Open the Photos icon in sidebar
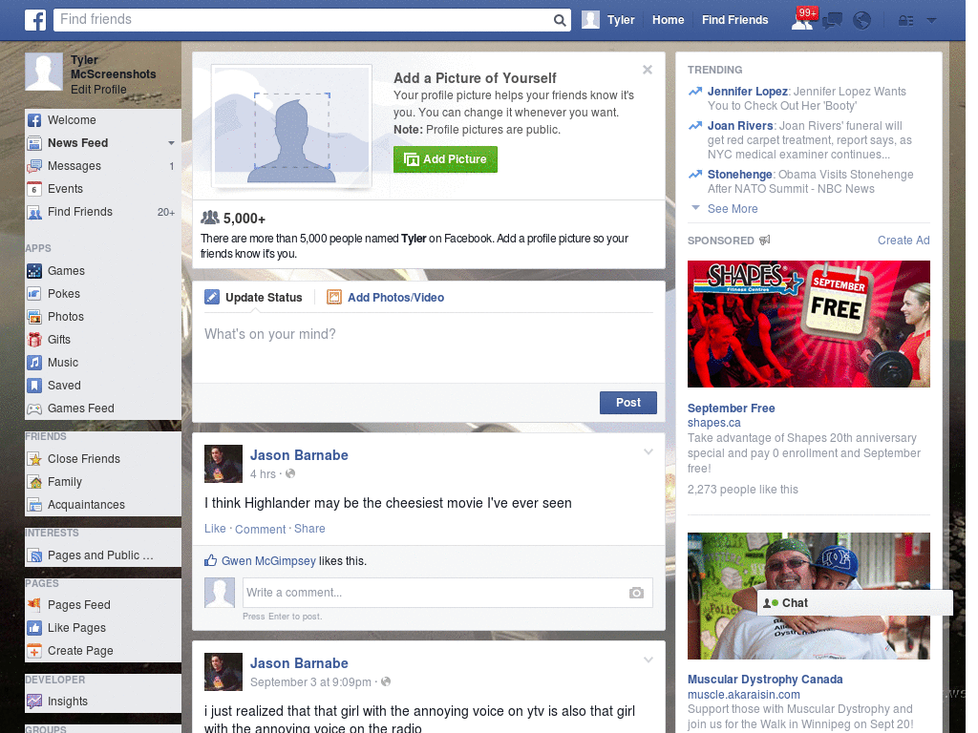The height and width of the screenshot is (733, 978). point(34,317)
